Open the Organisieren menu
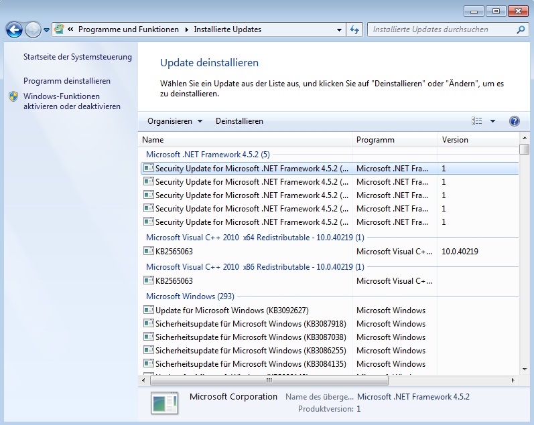The width and height of the screenshot is (534, 425). coord(175,121)
